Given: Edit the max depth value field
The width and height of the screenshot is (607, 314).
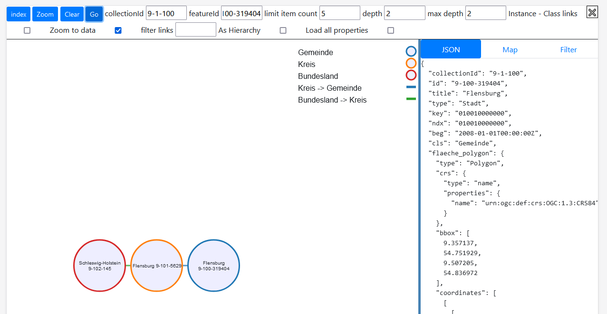Looking at the screenshot, I should point(486,13).
